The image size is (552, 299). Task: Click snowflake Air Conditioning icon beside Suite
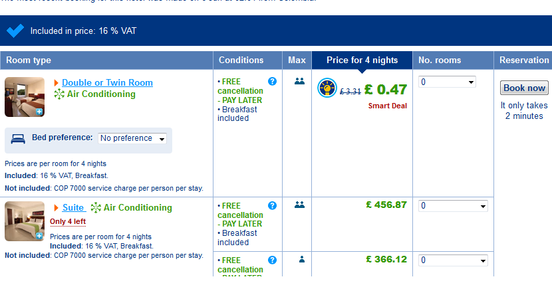96,207
